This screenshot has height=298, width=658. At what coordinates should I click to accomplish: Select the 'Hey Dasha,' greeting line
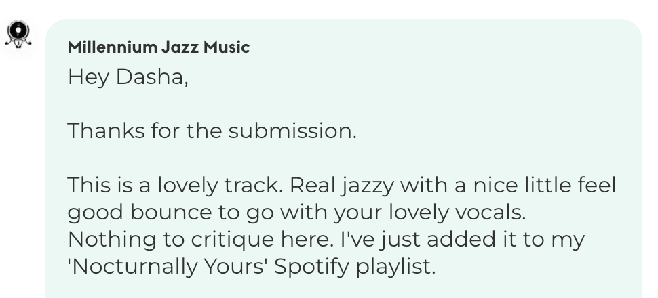(128, 77)
